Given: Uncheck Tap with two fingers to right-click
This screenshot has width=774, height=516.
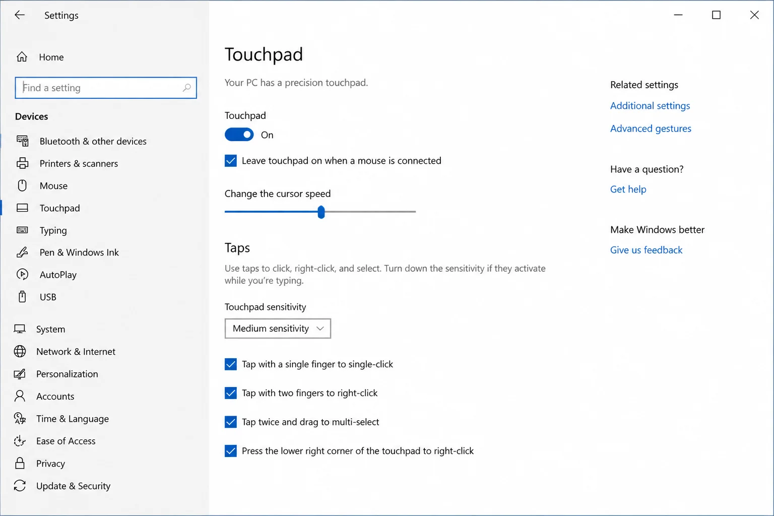Looking at the screenshot, I should click(x=230, y=393).
